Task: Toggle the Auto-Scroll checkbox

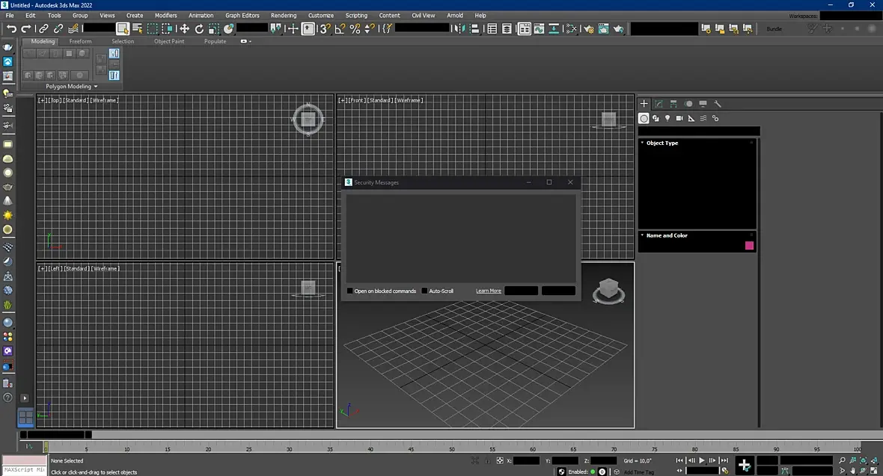Action: [x=424, y=291]
